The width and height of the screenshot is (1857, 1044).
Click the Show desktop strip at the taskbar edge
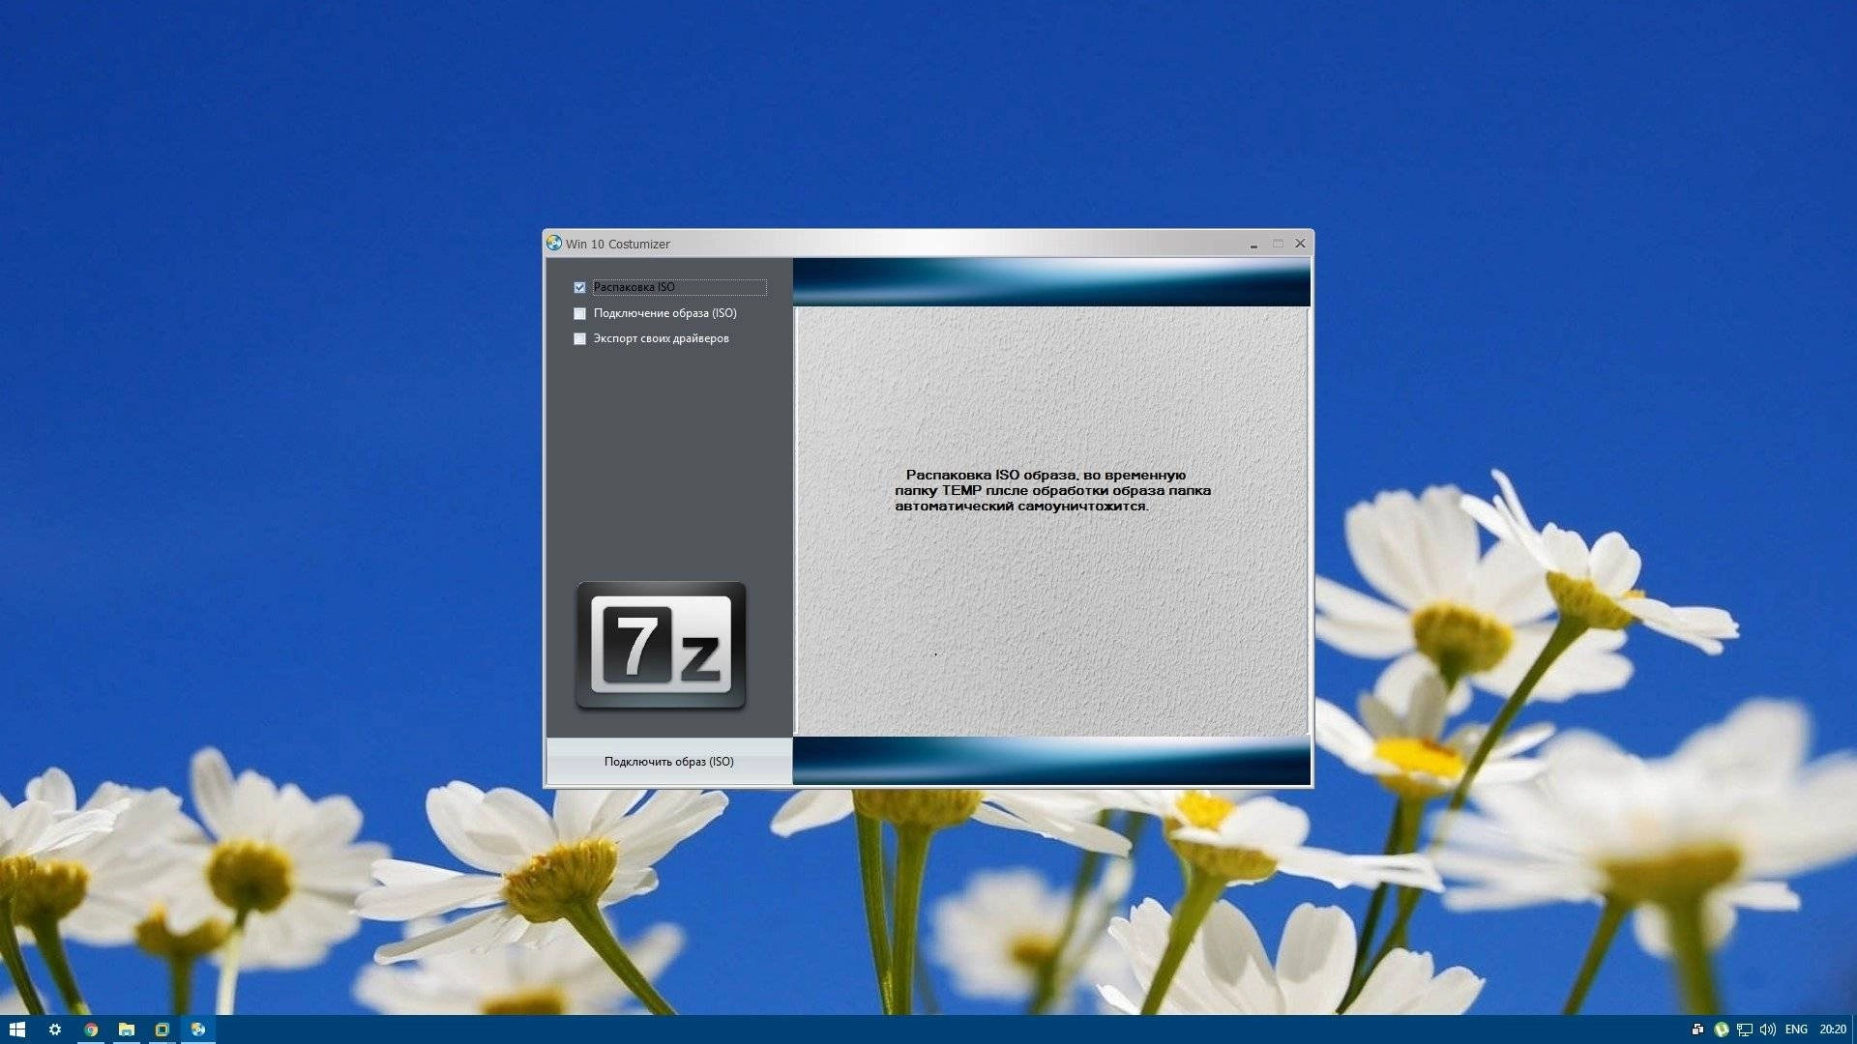(x=1854, y=1029)
